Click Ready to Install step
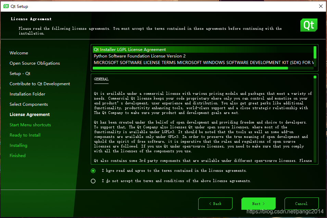327x218 pixels. pyautogui.click(x=25, y=135)
